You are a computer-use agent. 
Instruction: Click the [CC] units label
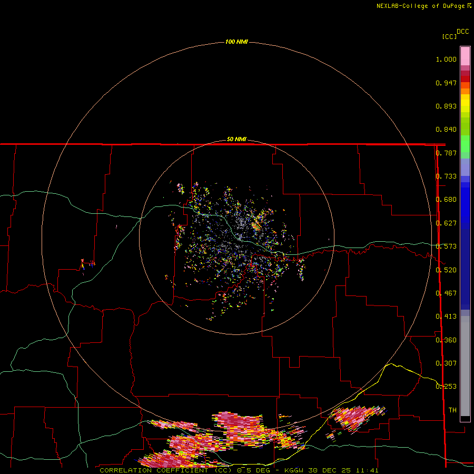click(x=450, y=36)
